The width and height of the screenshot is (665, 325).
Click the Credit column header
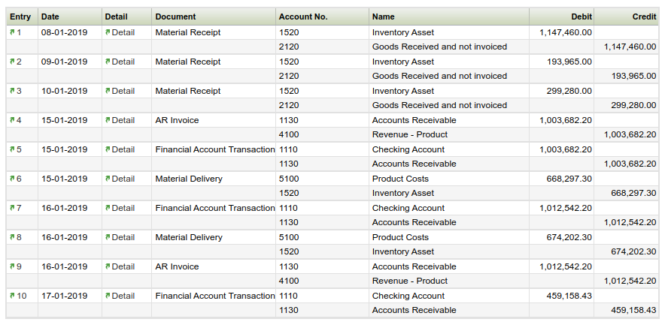pyautogui.click(x=644, y=17)
